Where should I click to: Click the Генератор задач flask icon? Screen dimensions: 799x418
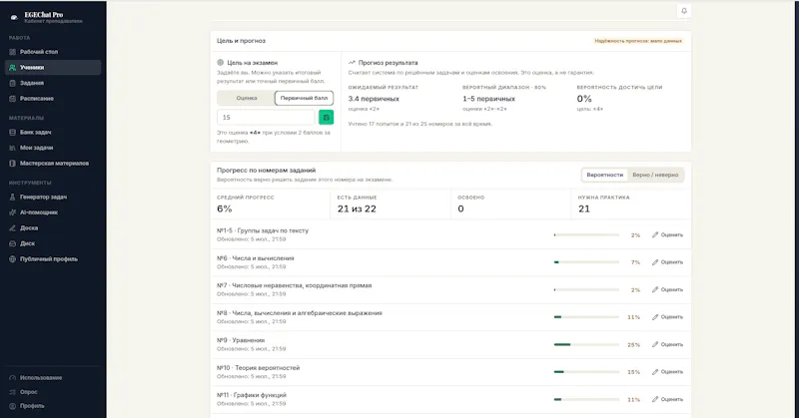(13, 198)
